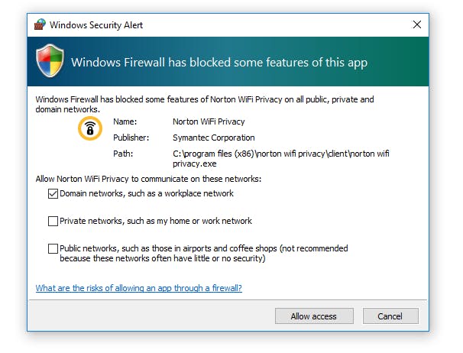Uncheck the Domain networks checkbox
The width and height of the screenshot is (463, 353).
53,194
